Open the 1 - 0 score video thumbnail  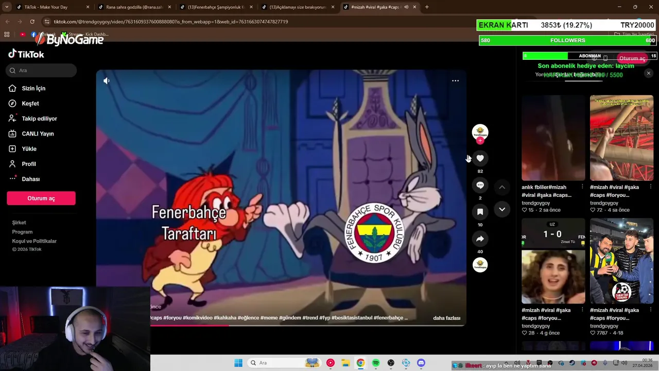(553, 261)
